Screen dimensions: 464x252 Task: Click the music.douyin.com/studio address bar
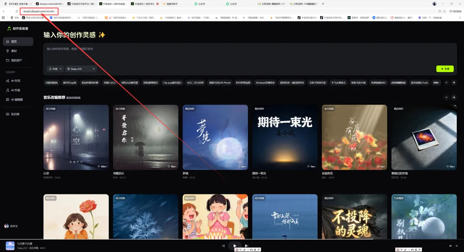click(39, 11)
